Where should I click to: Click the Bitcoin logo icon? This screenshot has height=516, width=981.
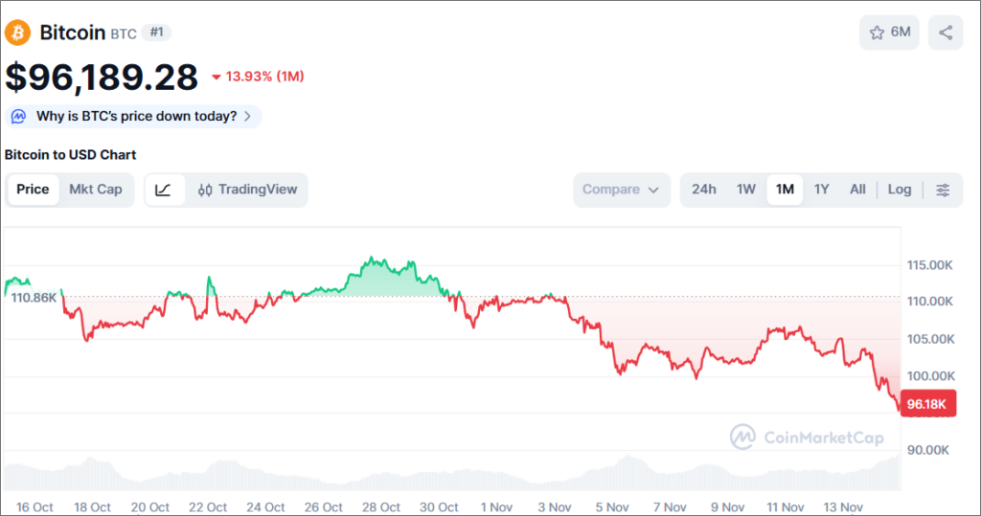tap(18, 33)
